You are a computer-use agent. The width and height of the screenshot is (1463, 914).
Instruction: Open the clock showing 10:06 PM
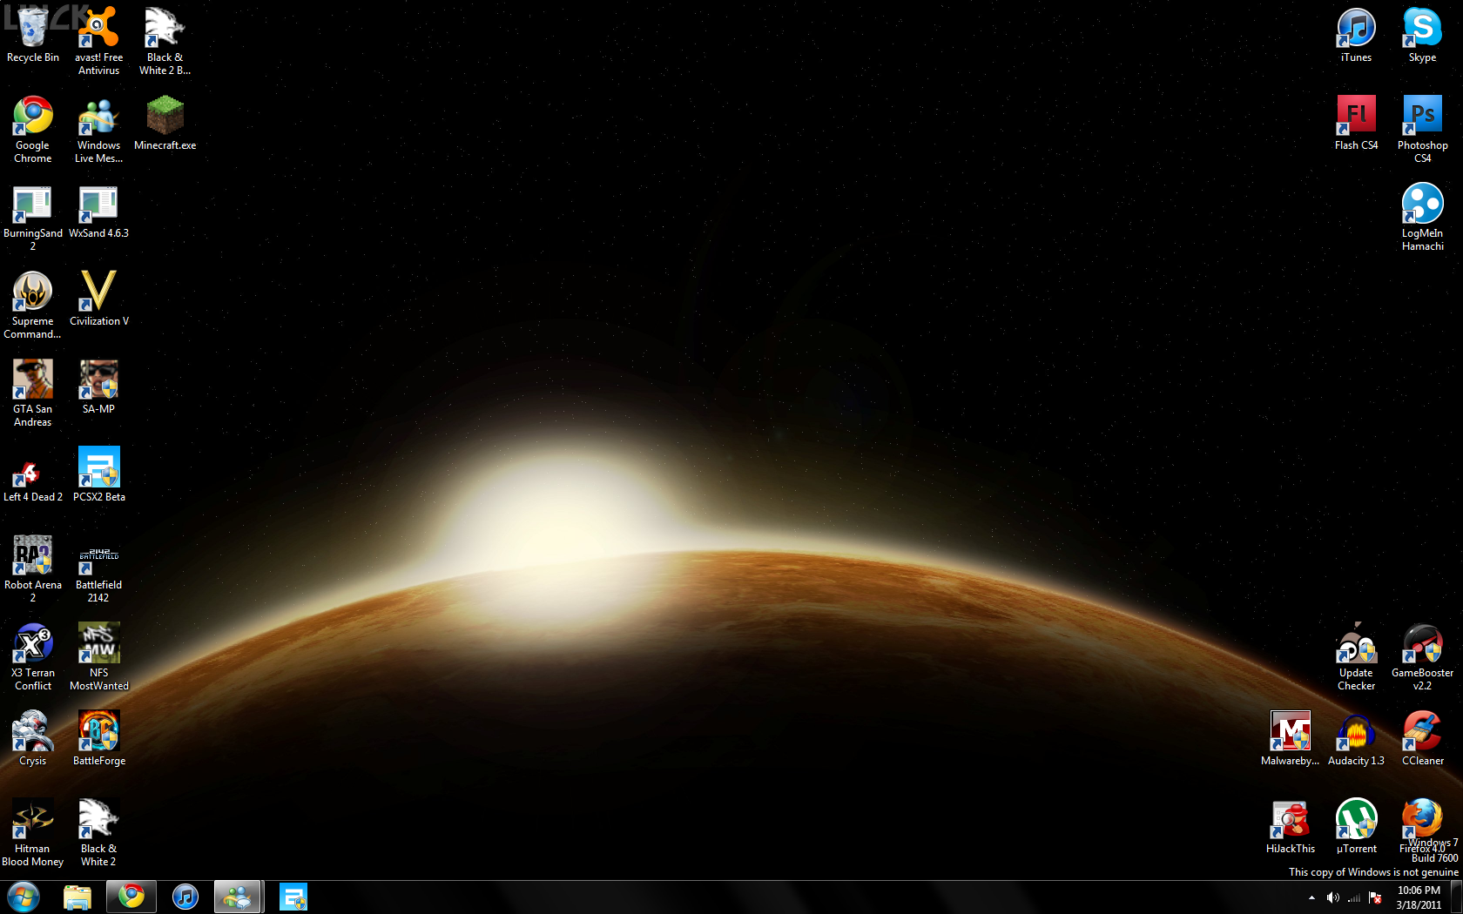pos(1419,897)
